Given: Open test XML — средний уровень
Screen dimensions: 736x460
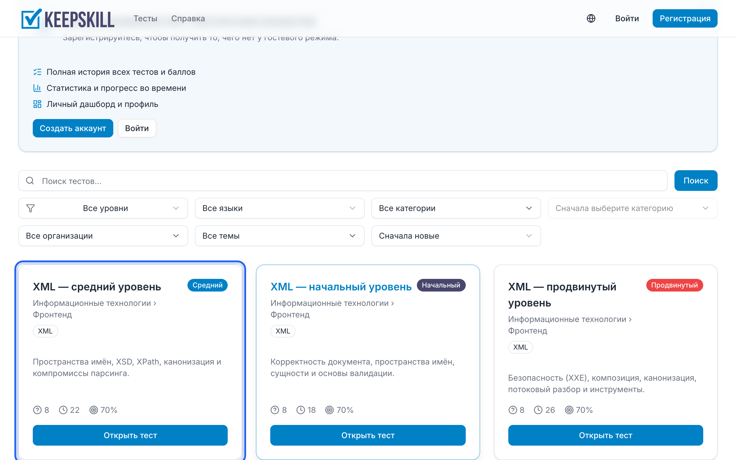Looking at the screenshot, I should point(130,435).
